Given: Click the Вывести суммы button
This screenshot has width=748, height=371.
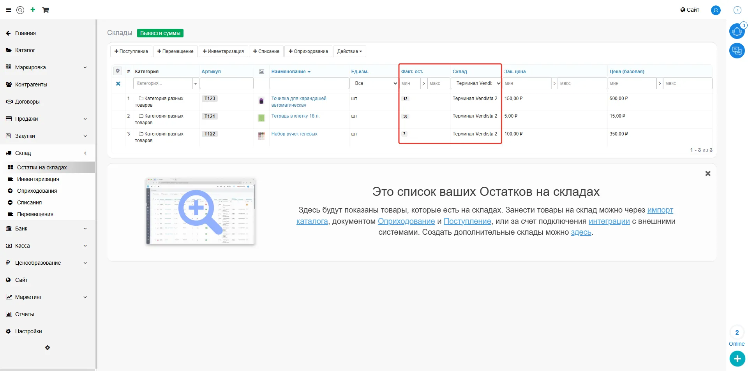Looking at the screenshot, I should 160,33.
